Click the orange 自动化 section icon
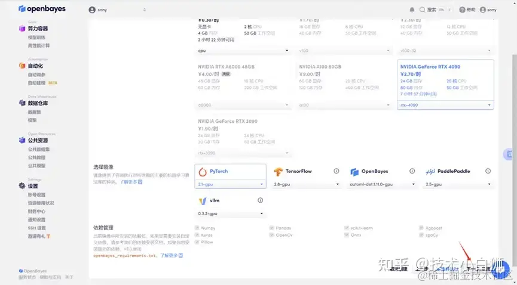Image resolution: width=517 pixels, height=285 pixels. pyautogui.click(x=22, y=66)
